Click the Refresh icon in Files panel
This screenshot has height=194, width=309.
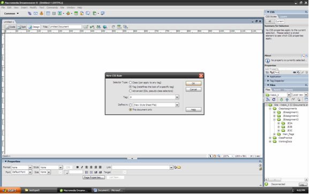tap(274, 100)
